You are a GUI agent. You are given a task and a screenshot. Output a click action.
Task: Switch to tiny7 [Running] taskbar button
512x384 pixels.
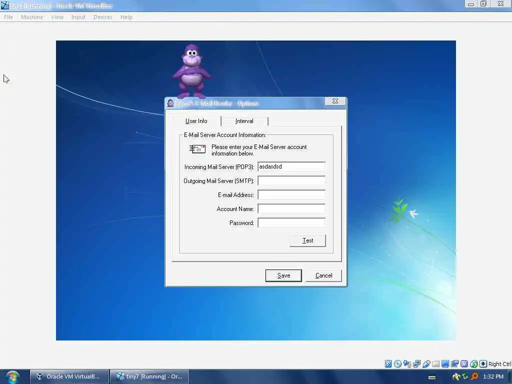pos(149,376)
